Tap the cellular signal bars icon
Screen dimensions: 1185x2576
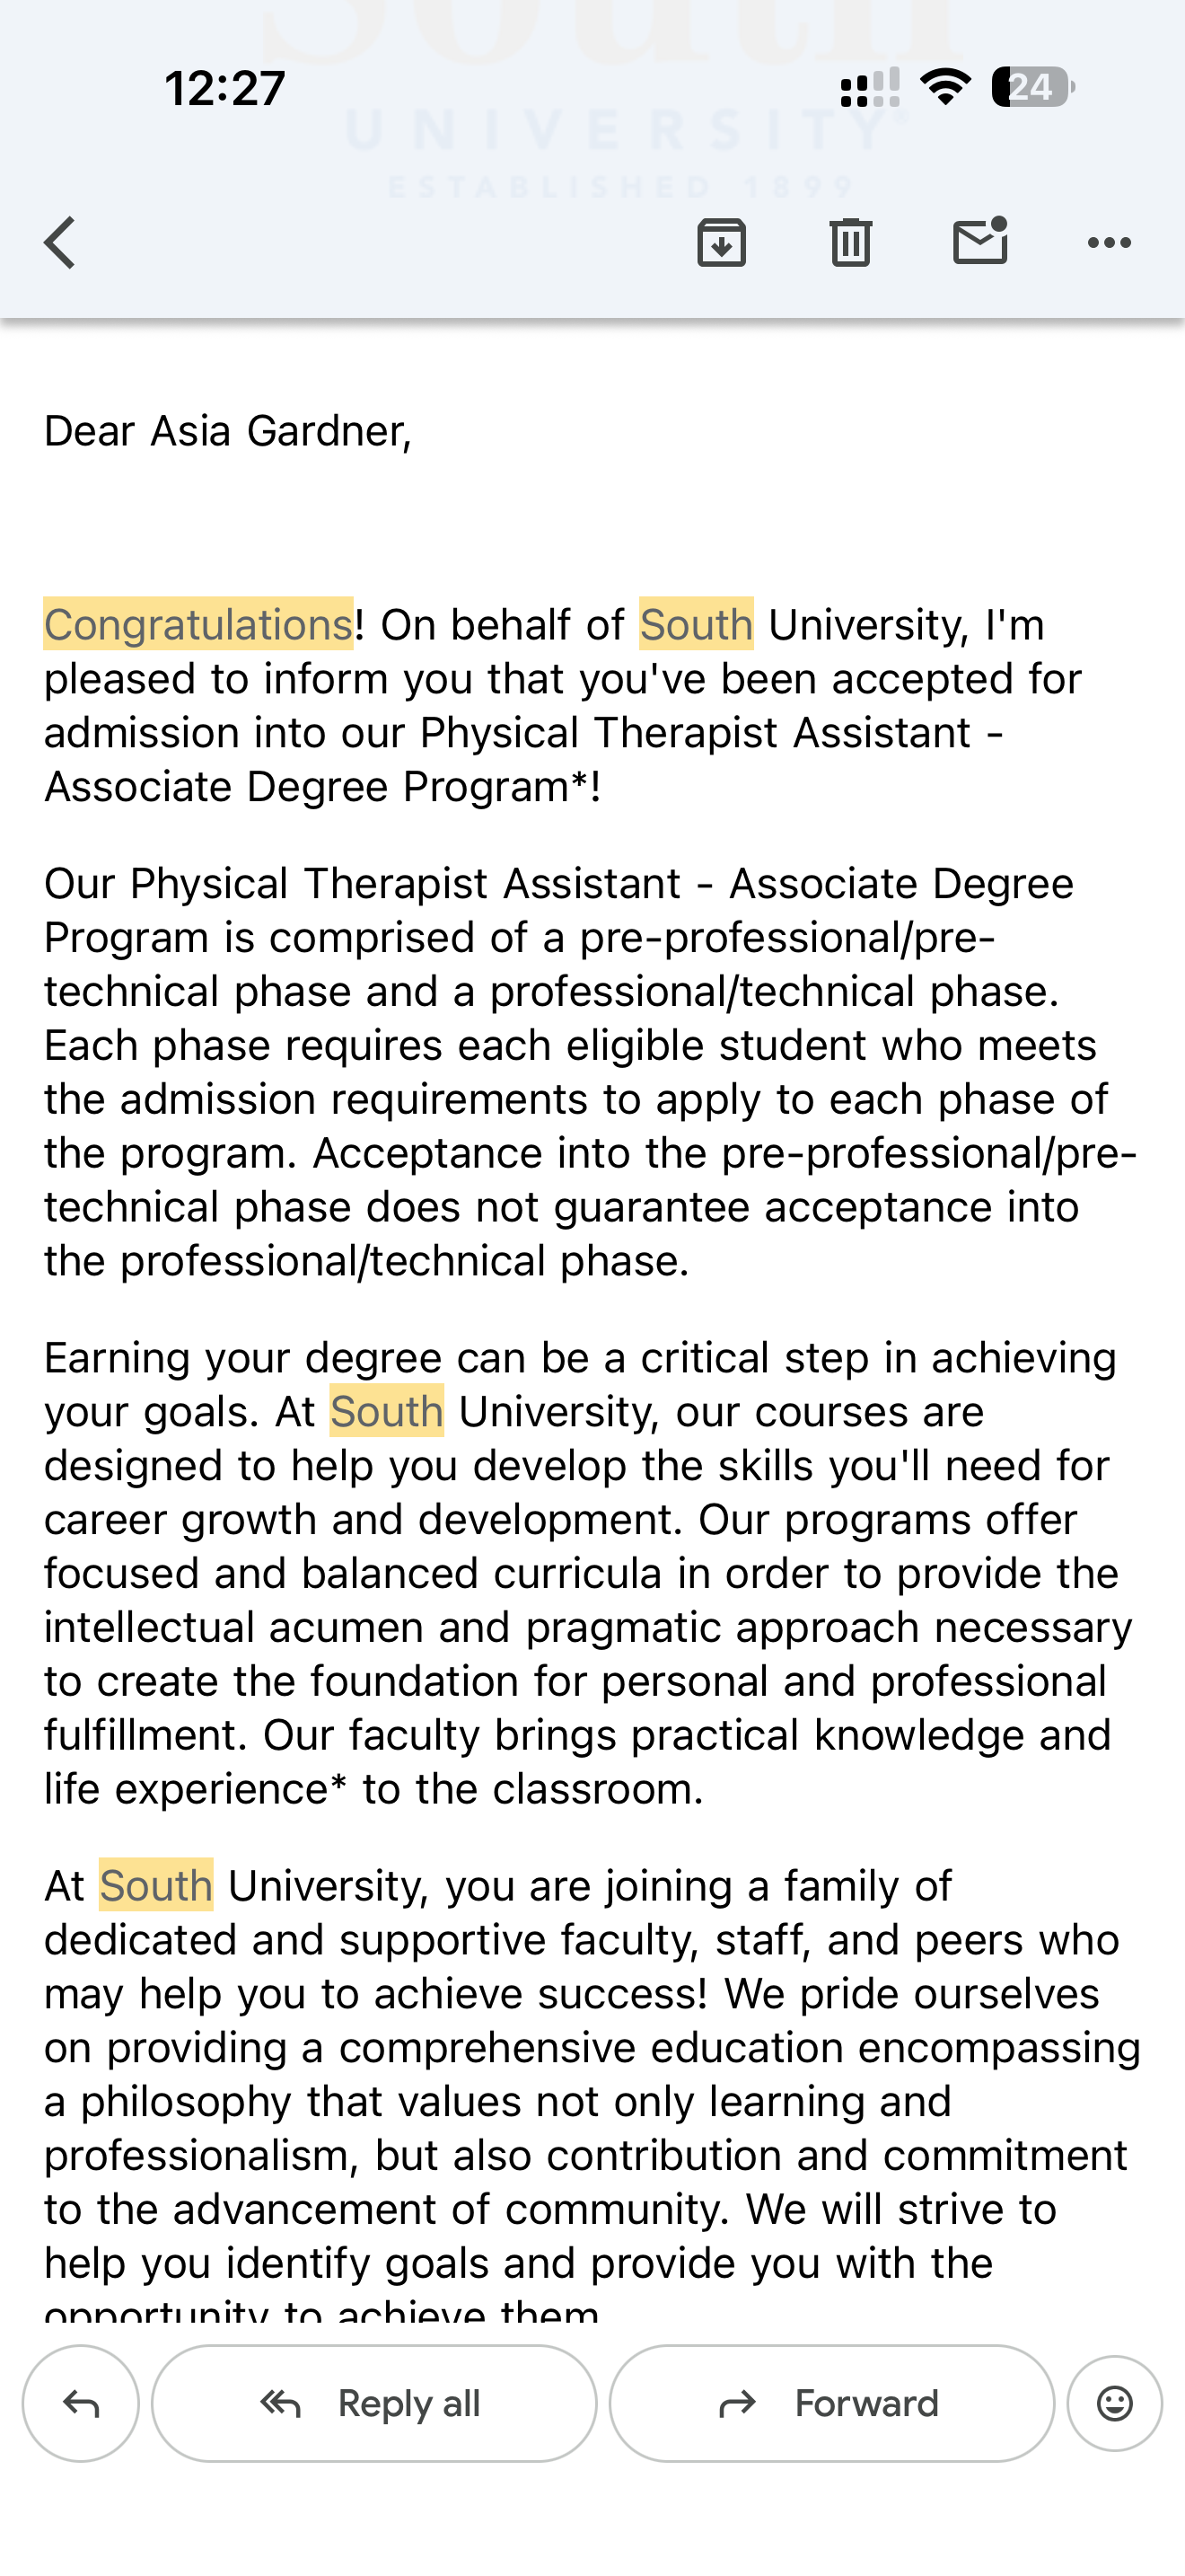click(869, 88)
